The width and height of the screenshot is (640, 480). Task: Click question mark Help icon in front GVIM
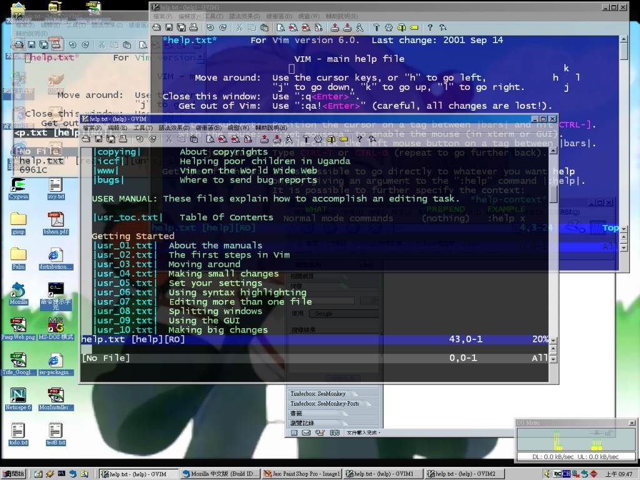click(x=359, y=139)
